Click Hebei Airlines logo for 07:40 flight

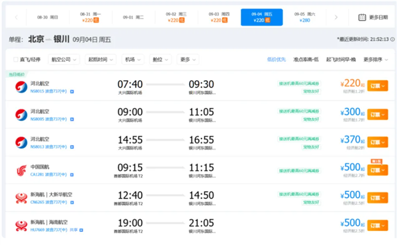[21, 87]
